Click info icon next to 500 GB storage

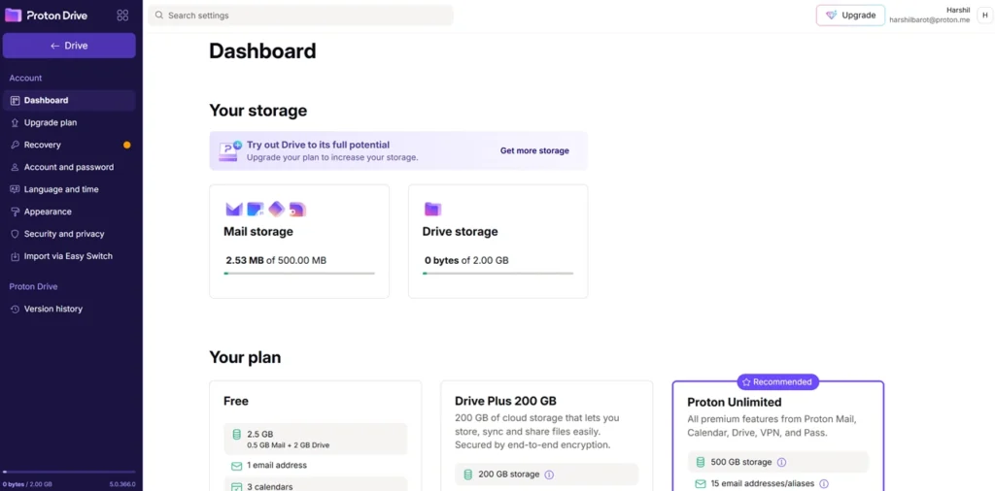coord(782,463)
